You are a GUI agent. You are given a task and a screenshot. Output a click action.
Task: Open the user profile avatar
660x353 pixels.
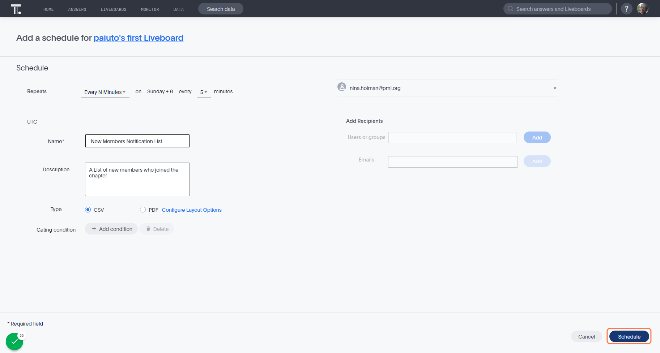coord(642,9)
